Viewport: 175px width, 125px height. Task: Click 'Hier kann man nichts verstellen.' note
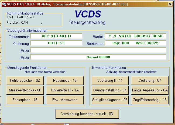45,72
